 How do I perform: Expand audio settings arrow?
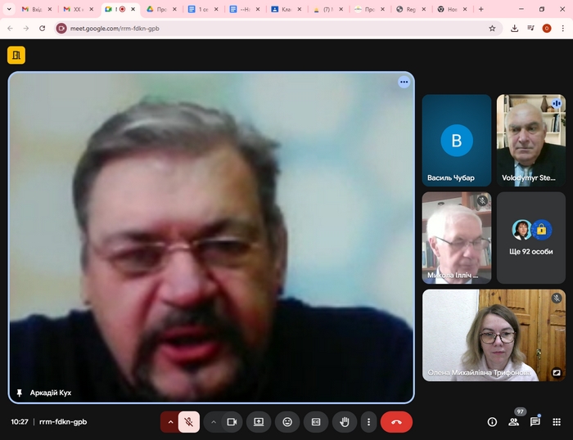170,422
